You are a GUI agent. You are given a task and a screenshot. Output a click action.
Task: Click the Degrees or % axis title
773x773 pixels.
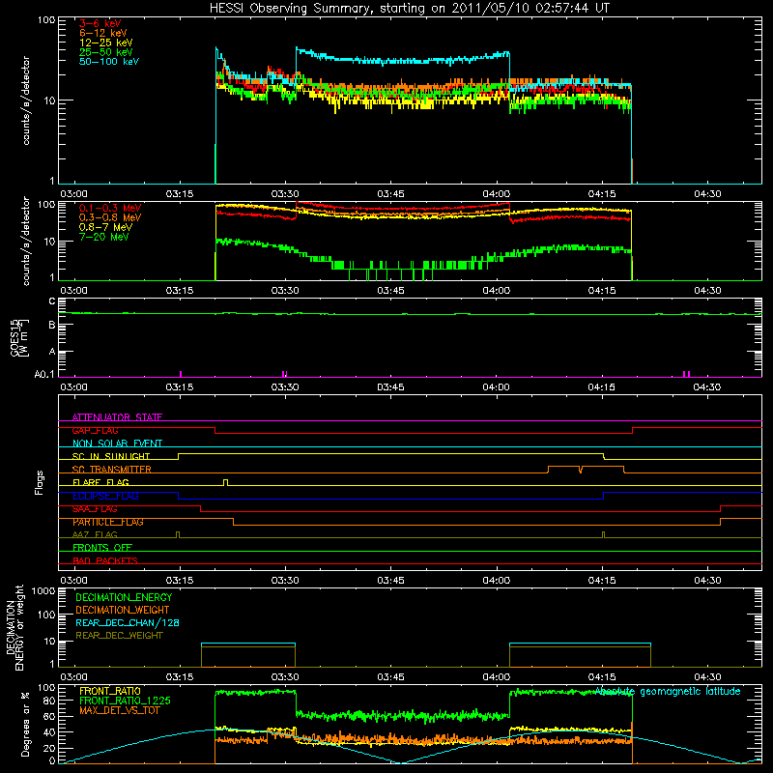pos(24,724)
